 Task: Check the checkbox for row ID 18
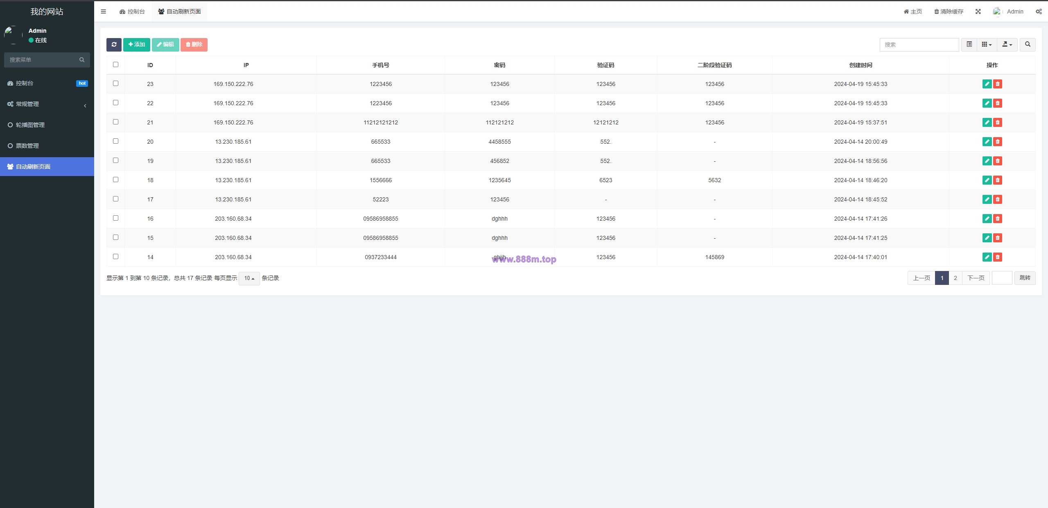tap(115, 180)
